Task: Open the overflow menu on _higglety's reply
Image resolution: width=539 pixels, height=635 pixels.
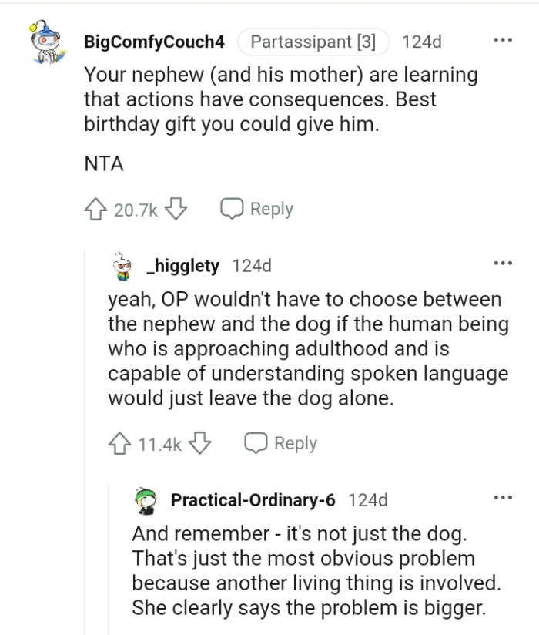Action: pos(504,263)
